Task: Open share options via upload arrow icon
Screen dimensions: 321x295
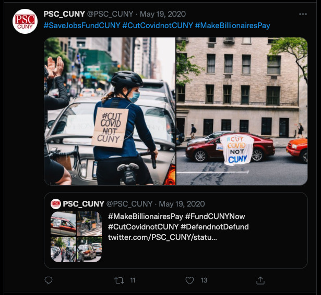Action: pyautogui.click(x=260, y=280)
